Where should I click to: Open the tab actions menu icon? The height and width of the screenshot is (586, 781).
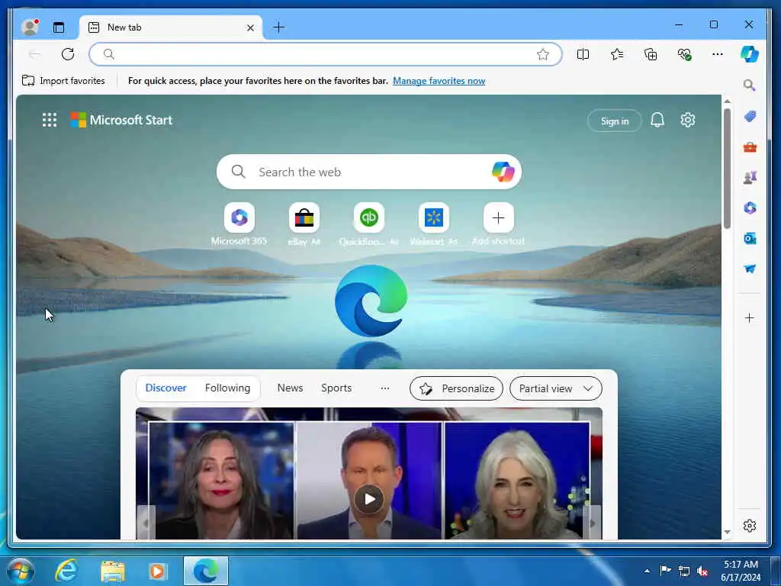[59, 27]
